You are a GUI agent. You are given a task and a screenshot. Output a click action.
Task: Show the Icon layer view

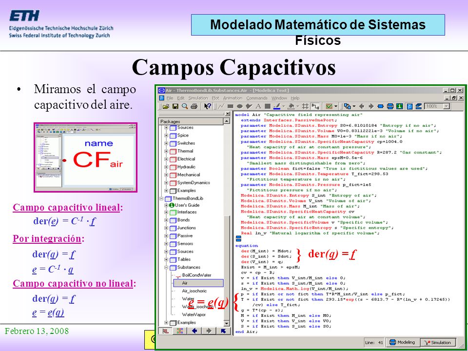pos(381,106)
